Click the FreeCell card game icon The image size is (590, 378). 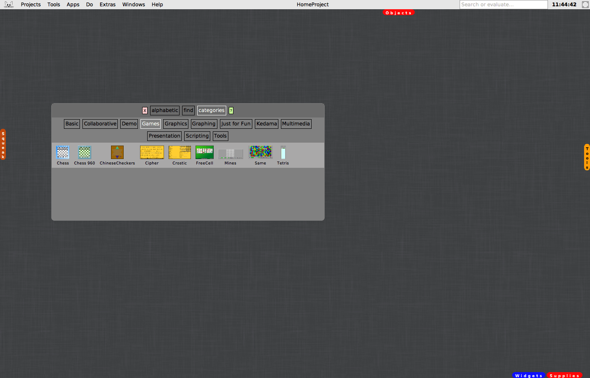[x=204, y=152]
